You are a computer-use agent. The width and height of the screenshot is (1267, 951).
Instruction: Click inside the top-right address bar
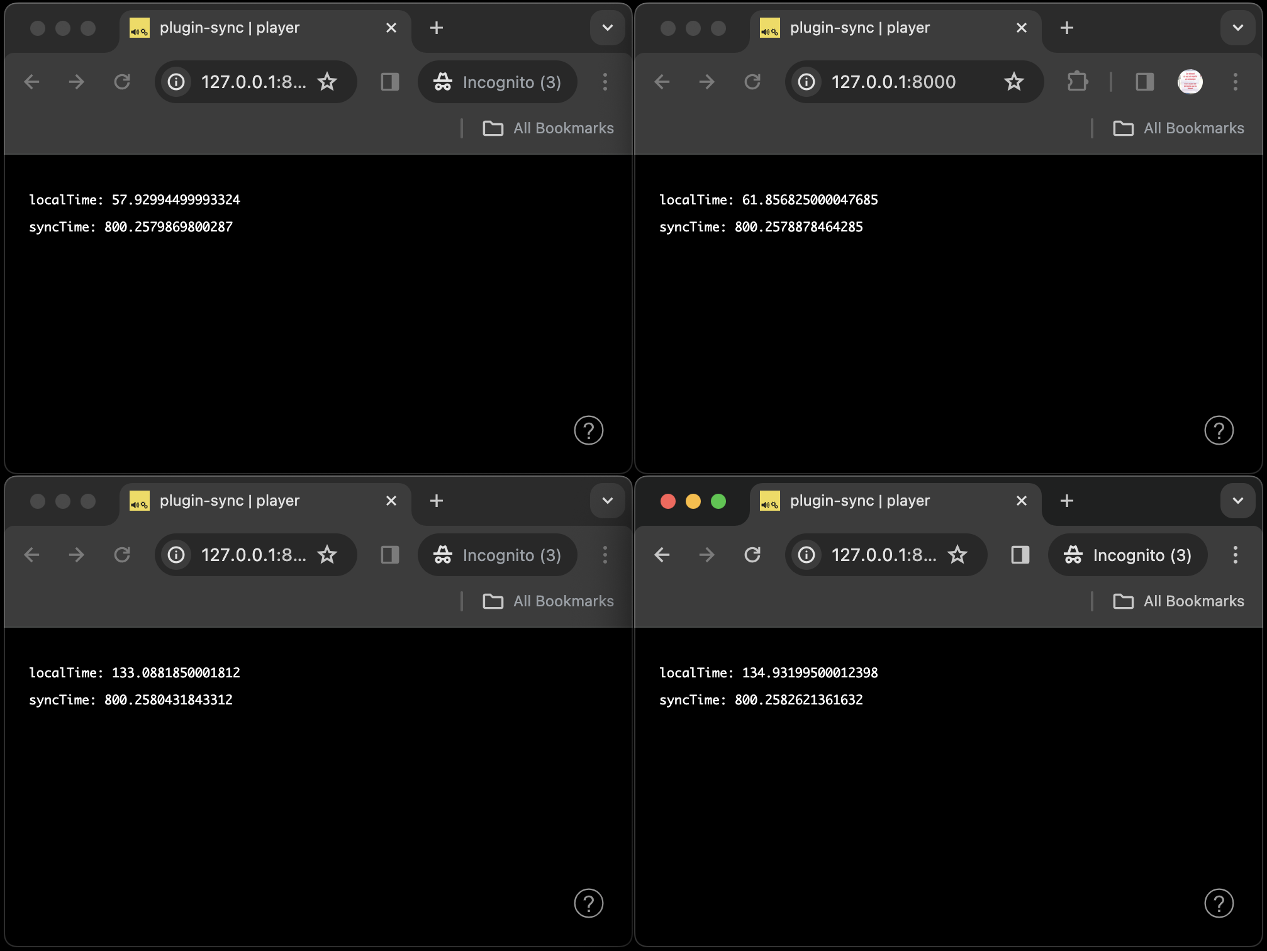893,82
